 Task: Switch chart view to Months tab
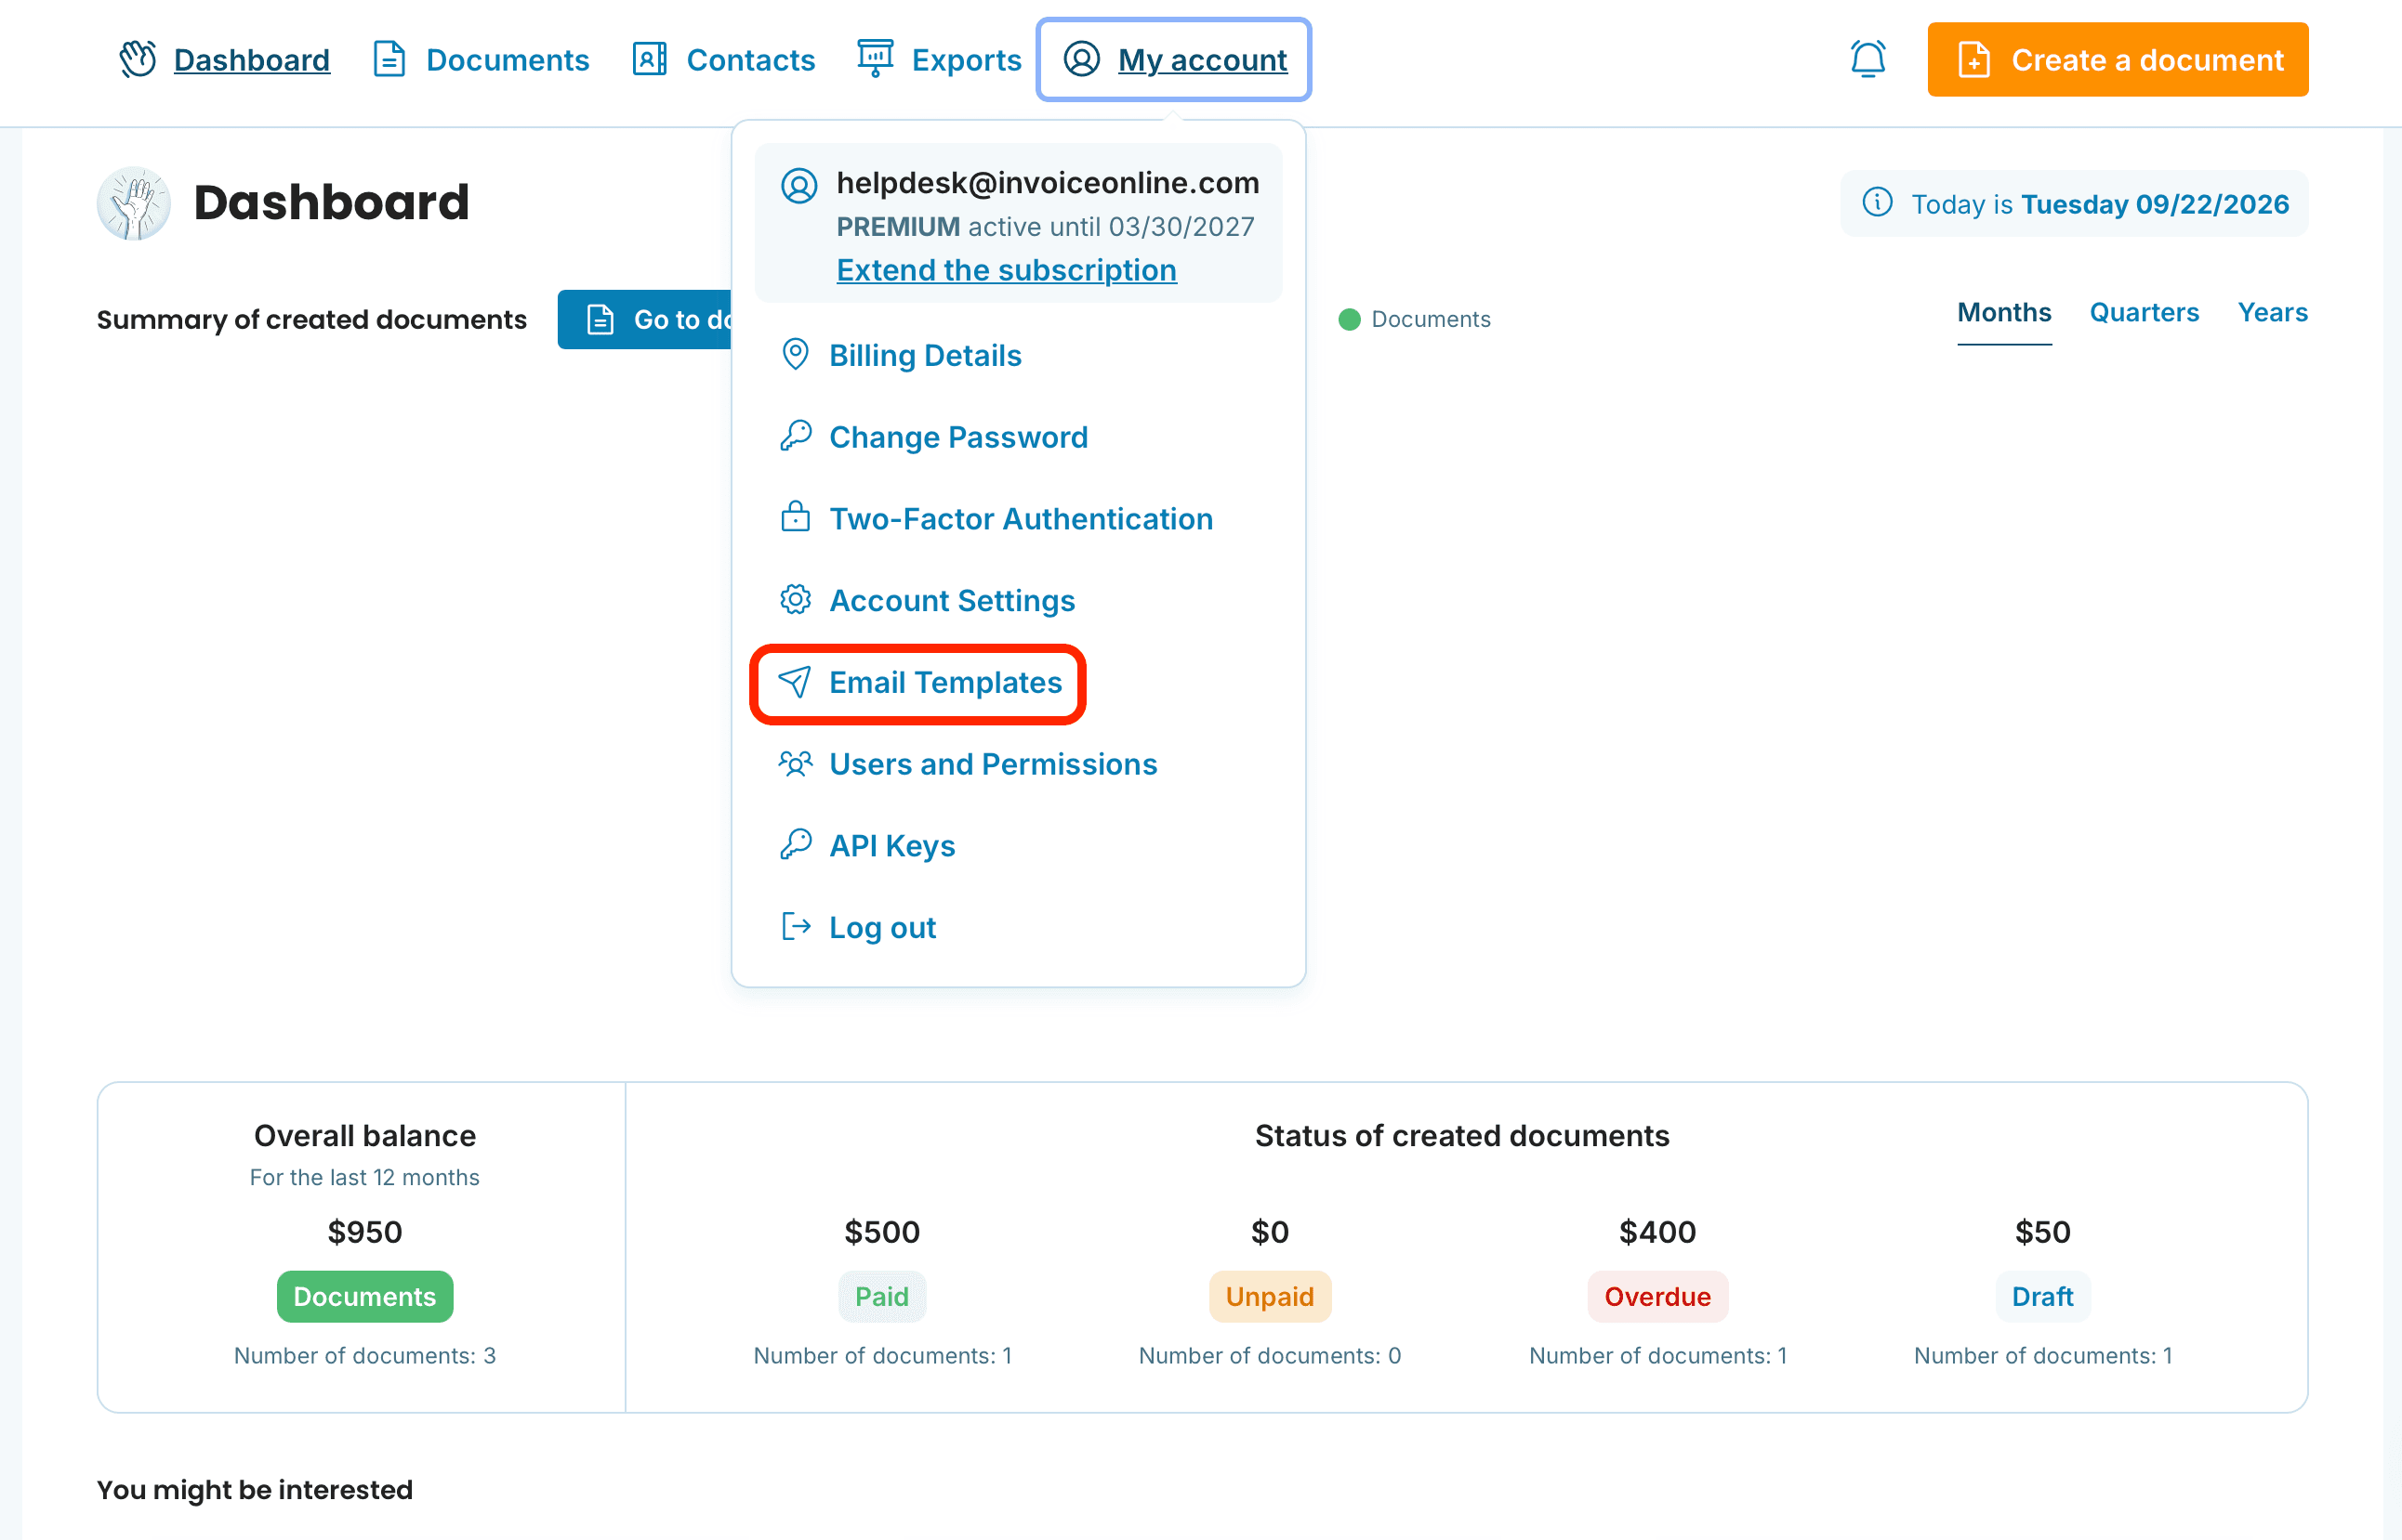2003,313
